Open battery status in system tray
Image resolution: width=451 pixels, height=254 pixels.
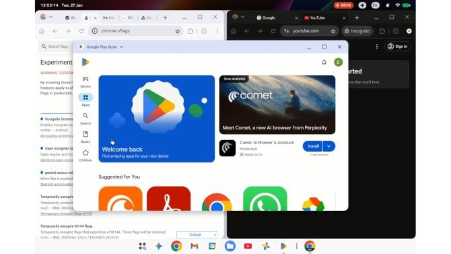407,5
